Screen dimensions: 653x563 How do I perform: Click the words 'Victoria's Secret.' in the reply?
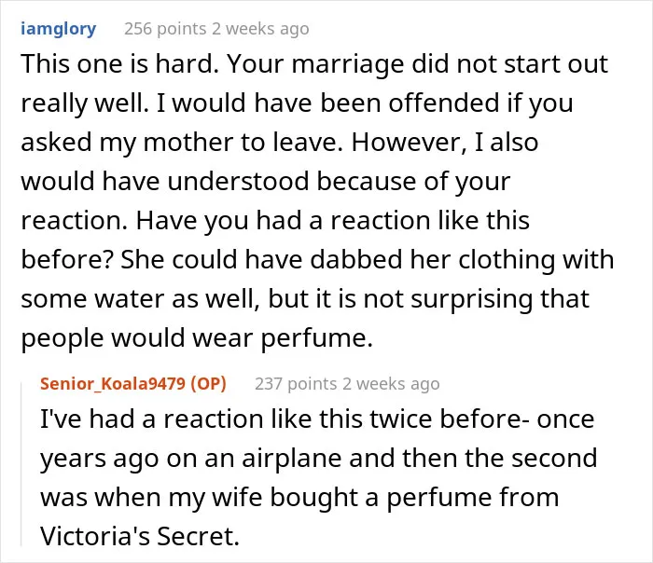point(140,537)
